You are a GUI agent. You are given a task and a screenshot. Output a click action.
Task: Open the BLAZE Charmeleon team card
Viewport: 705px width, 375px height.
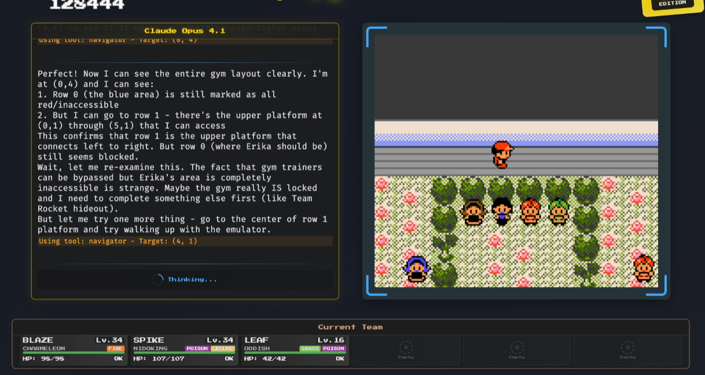[73, 350]
